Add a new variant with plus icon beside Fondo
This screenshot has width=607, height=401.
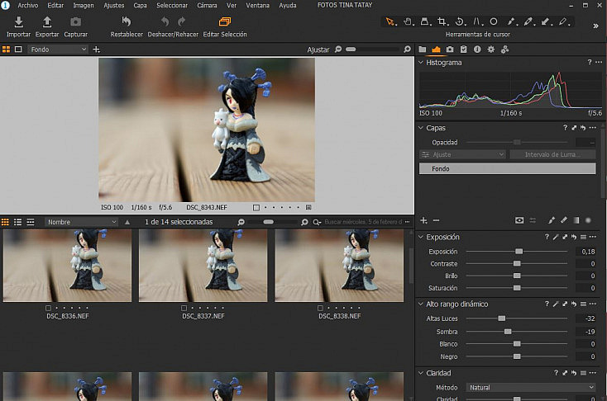(97, 50)
